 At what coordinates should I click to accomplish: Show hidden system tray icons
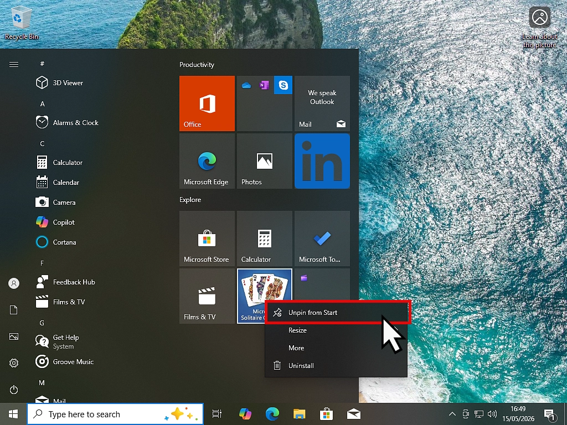pyautogui.click(x=452, y=414)
